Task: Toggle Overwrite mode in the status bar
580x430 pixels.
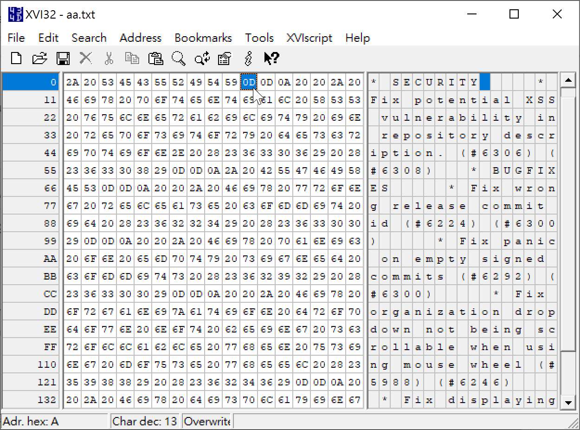Action: pos(207,421)
